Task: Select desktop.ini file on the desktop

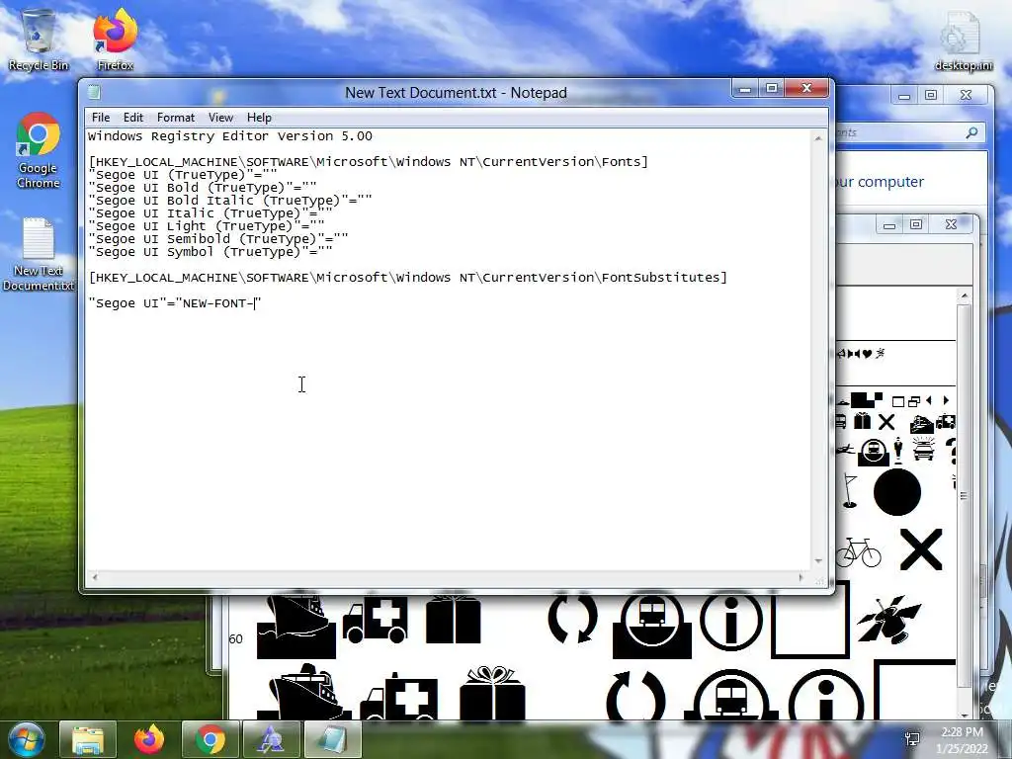Action: (963, 40)
